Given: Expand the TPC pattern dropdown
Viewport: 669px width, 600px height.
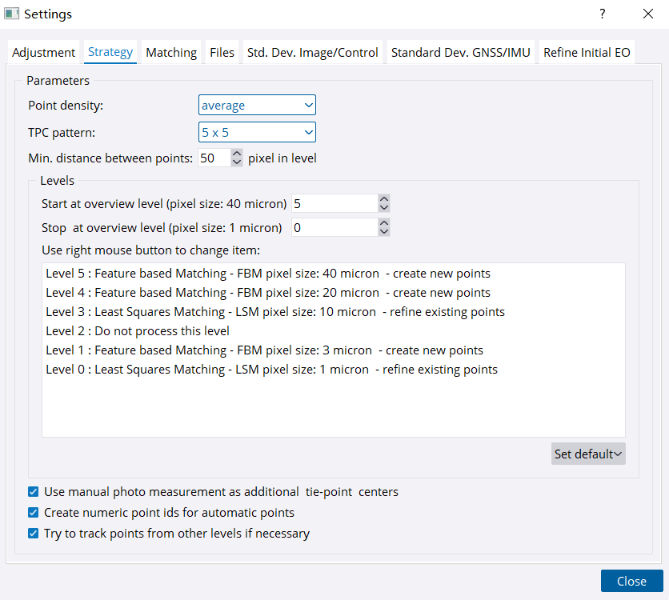Looking at the screenshot, I should click(257, 132).
